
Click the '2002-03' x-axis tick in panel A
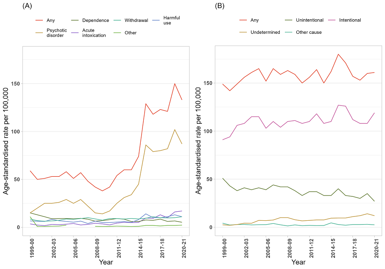(x=54, y=248)
